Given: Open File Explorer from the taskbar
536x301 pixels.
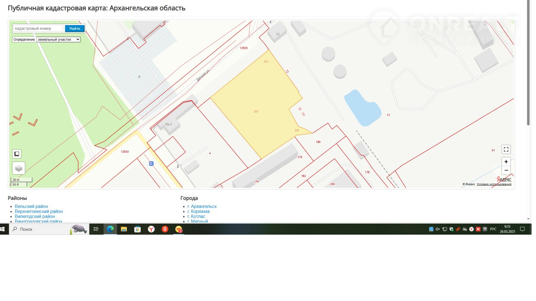Looking at the screenshot, I should [x=124, y=229].
